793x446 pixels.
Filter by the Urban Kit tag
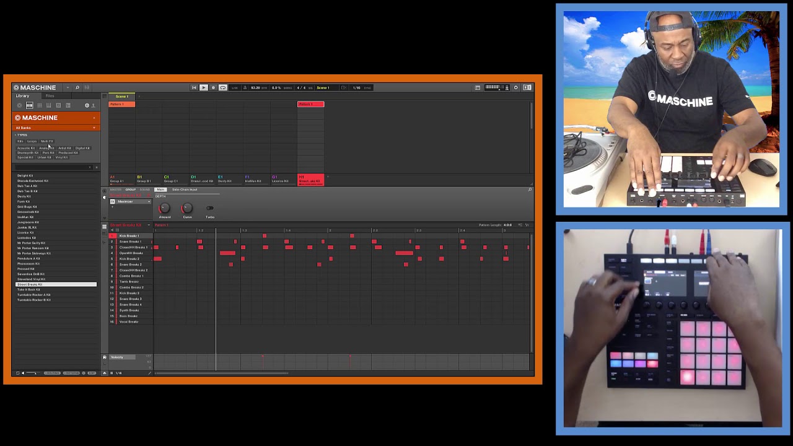[x=45, y=157]
